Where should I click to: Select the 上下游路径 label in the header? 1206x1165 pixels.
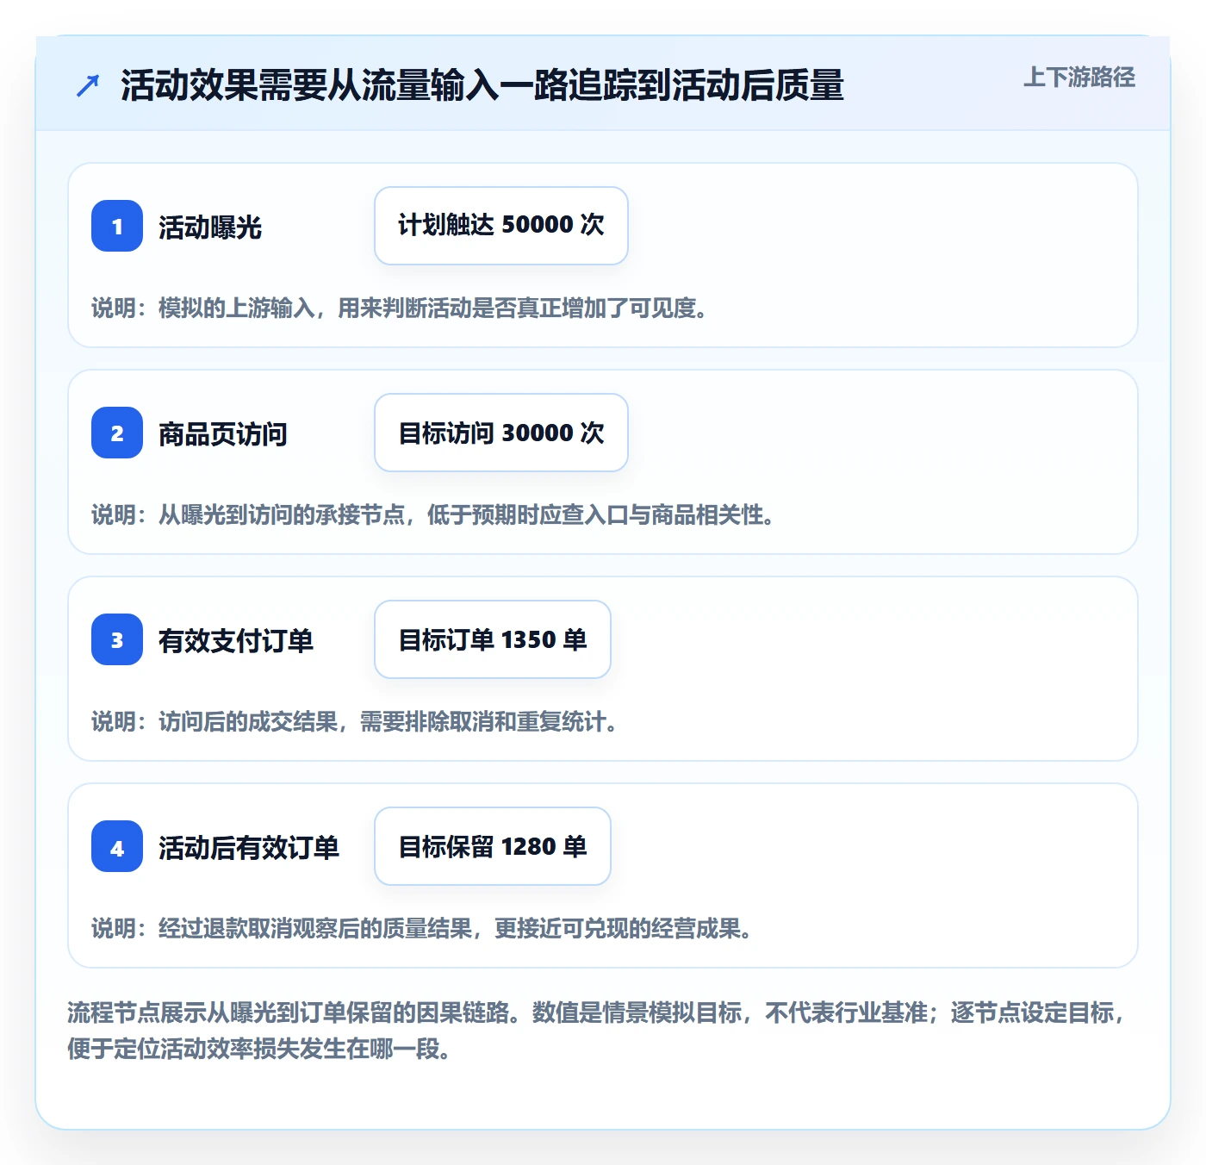1079,78
